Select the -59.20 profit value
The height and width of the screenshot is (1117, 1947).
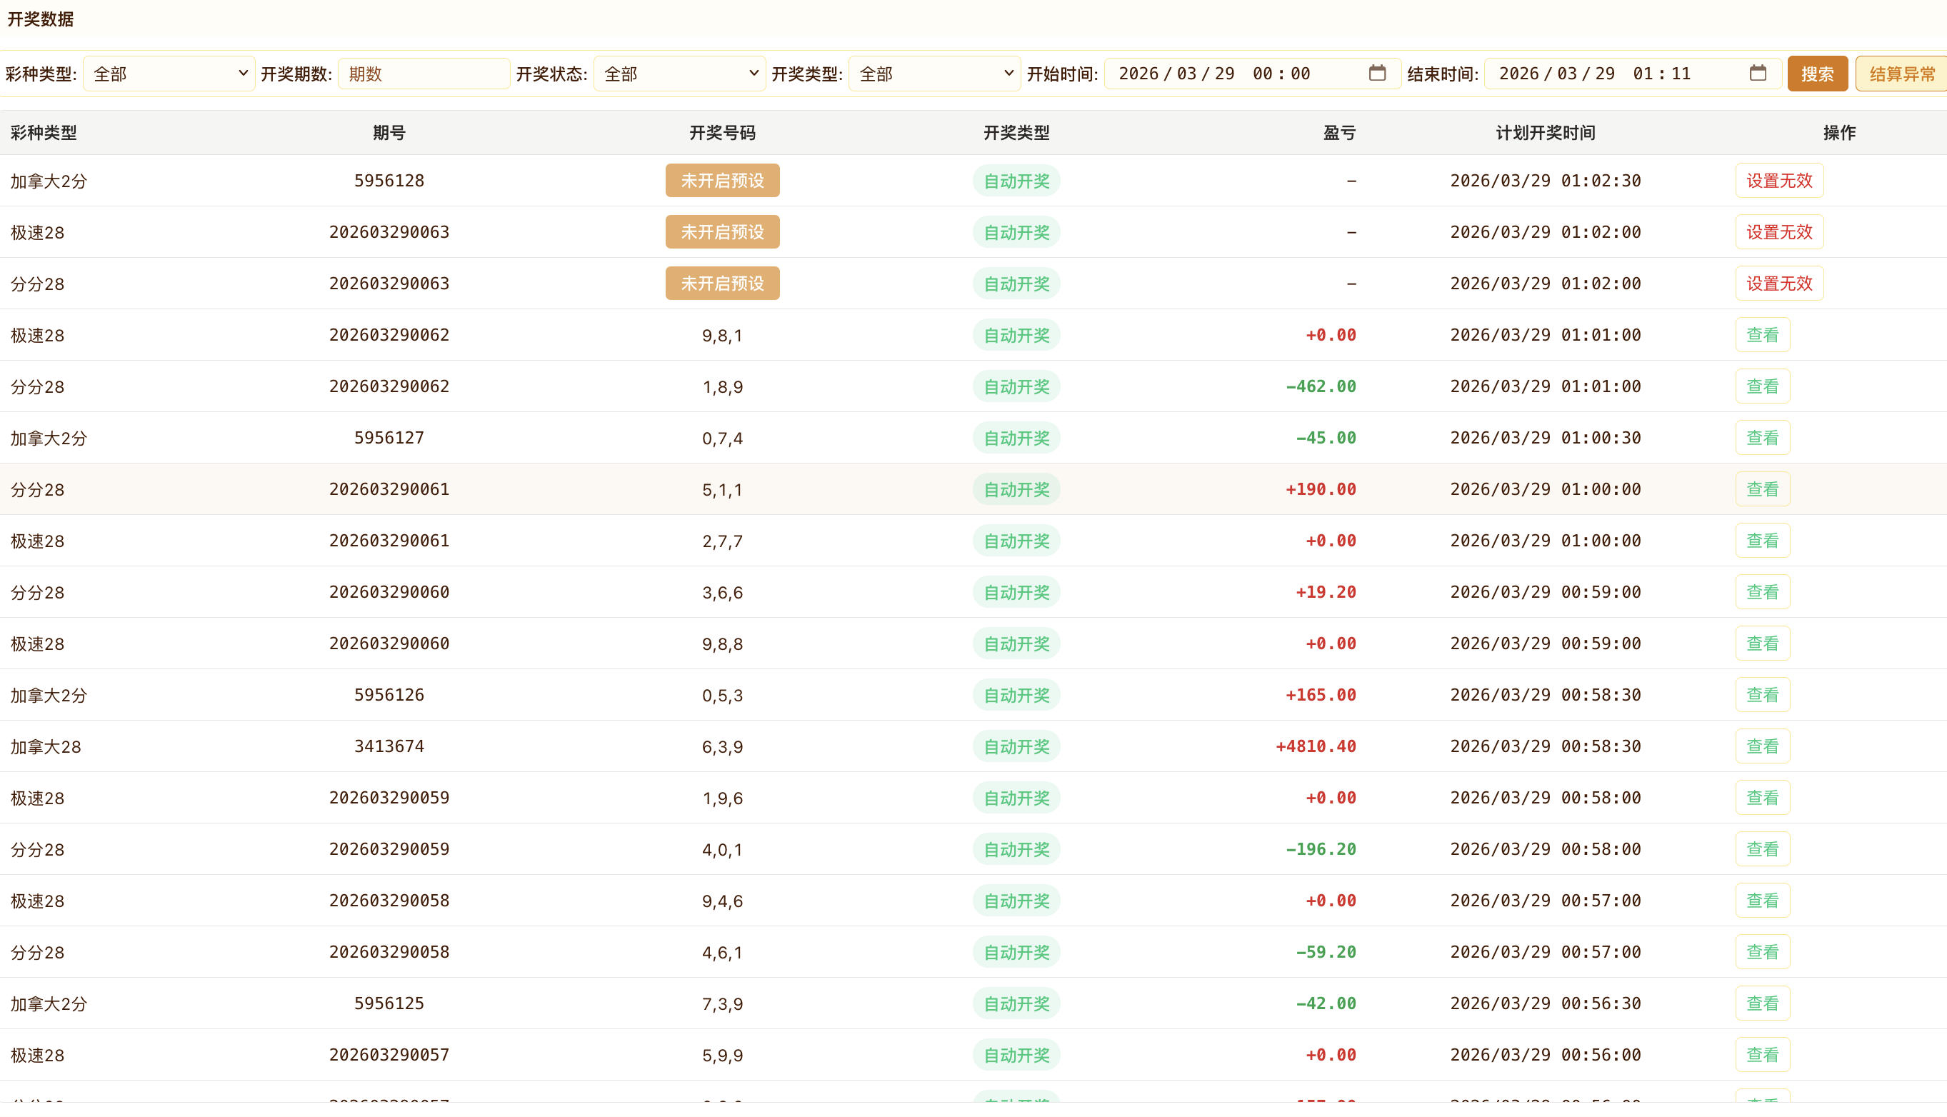(x=1326, y=951)
